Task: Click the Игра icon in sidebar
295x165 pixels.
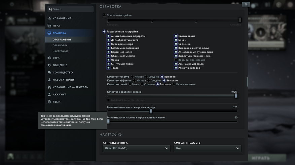Action: pos(49,26)
